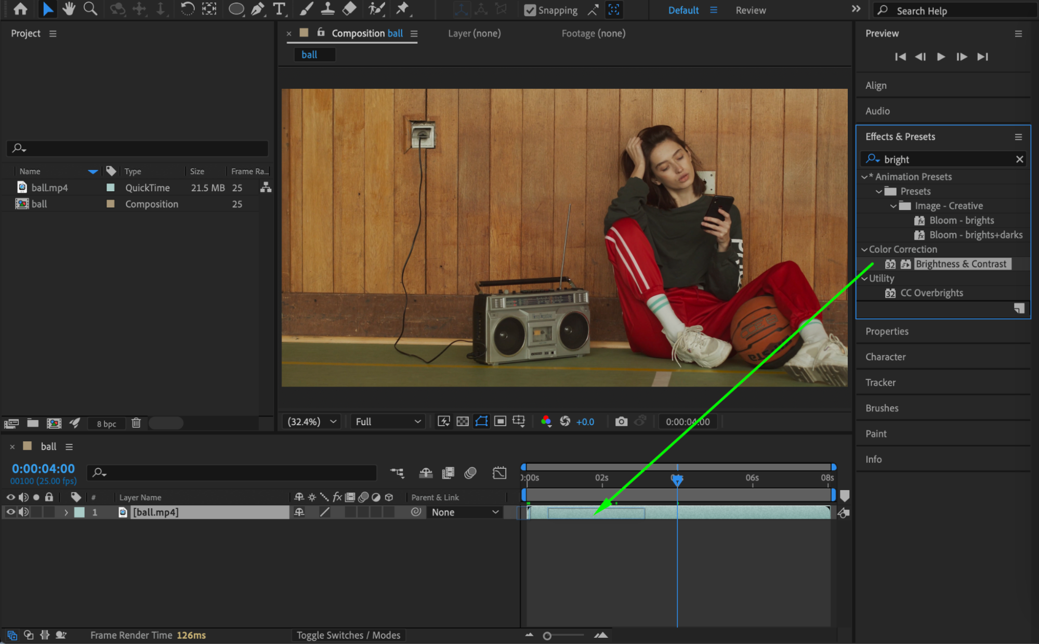Delete item with project trash icon

coord(136,423)
